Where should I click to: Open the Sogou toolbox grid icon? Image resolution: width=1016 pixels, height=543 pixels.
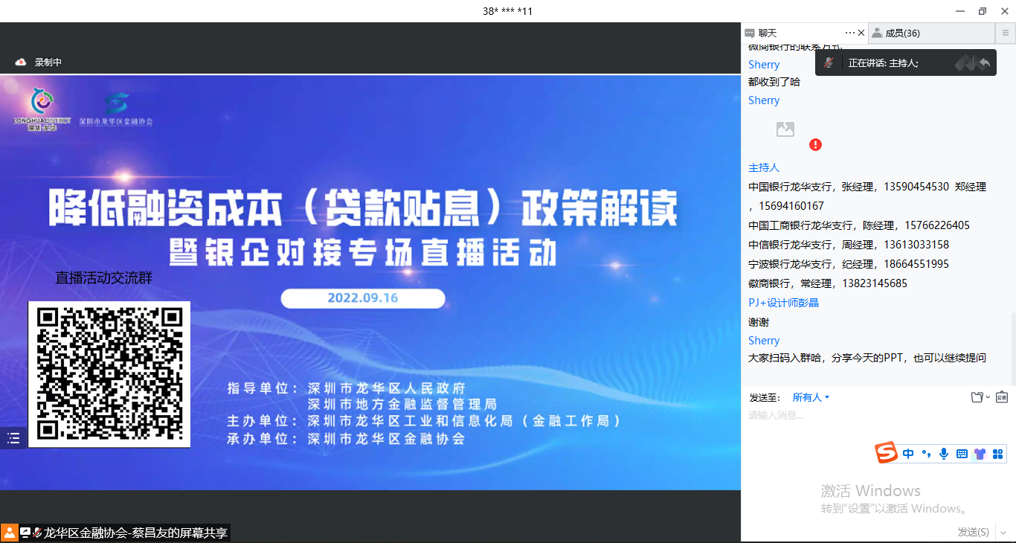pyautogui.click(x=998, y=454)
